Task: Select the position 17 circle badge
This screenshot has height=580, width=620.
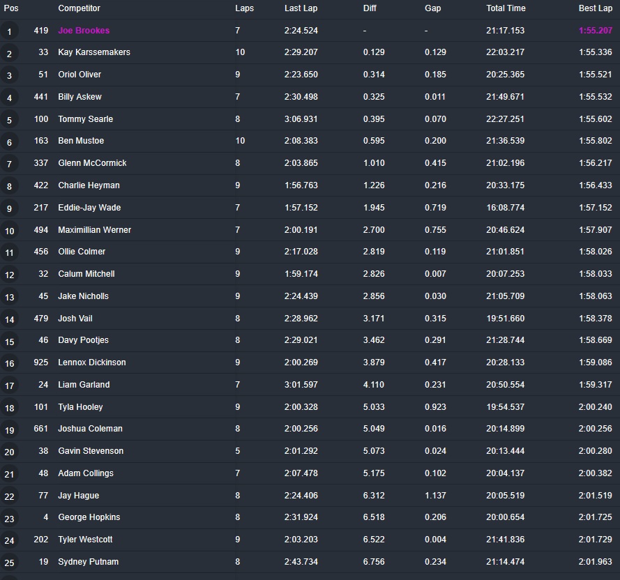Action: click(x=10, y=386)
